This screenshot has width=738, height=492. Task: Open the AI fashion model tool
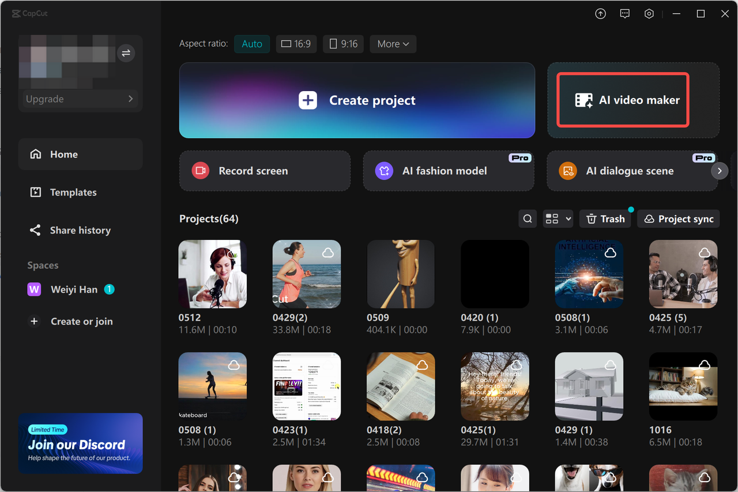point(448,171)
